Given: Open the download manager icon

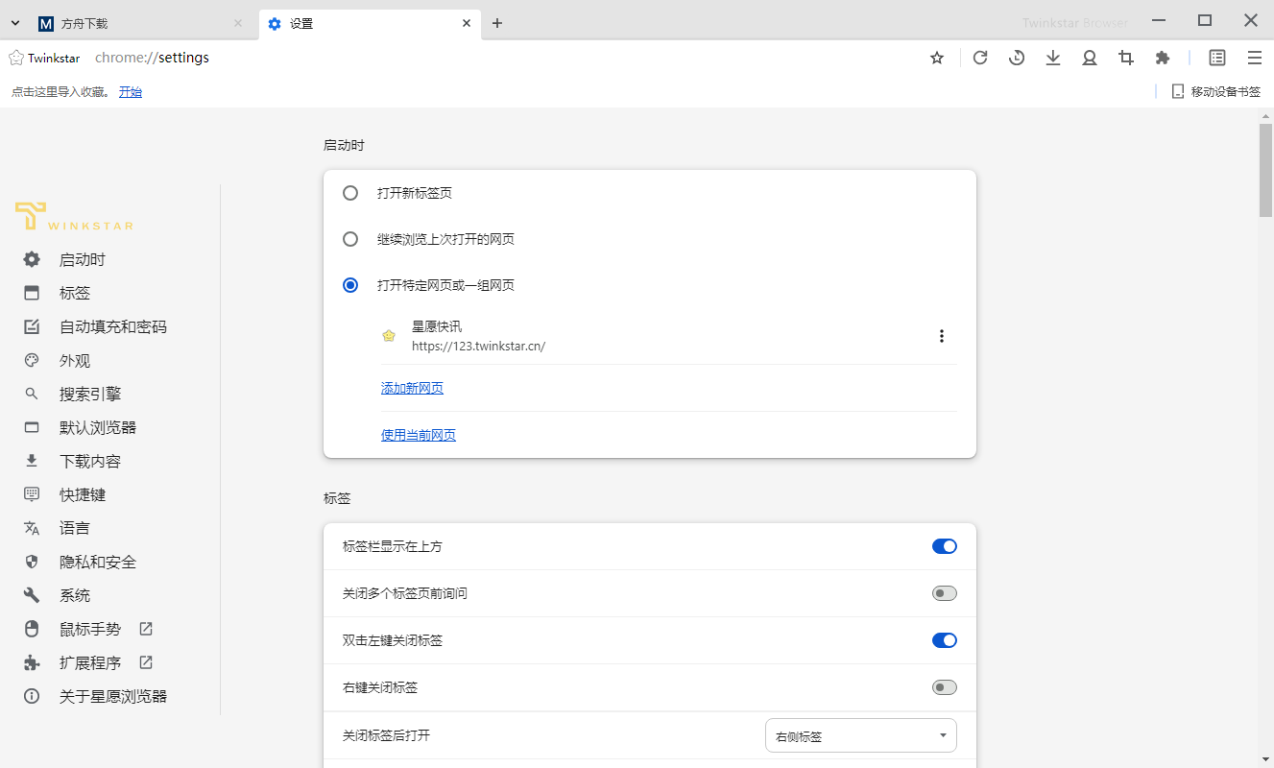Looking at the screenshot, I should 1052,58.
